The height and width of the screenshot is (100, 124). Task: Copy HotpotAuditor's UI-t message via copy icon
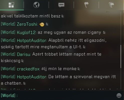click(84, 47)
